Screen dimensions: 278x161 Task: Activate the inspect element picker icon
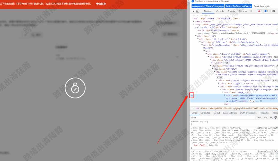pyautogui.click(x=193, y=11)
